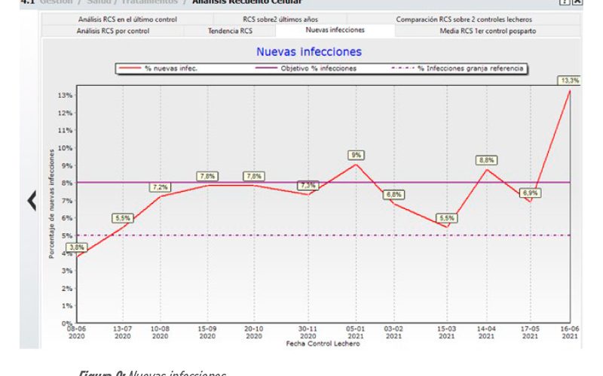This screenshot has width=603, height=376.
Task: Click the 7,3% data label
Action: 308,186
